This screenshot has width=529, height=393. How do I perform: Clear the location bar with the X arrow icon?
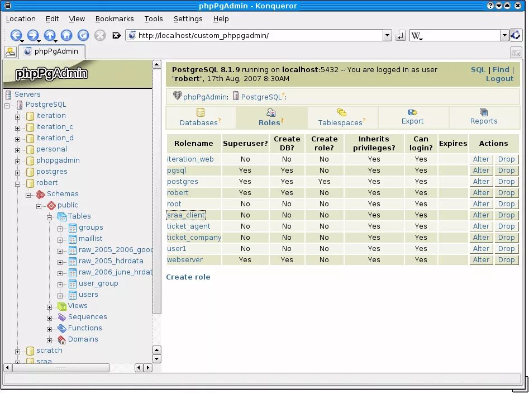117,35
